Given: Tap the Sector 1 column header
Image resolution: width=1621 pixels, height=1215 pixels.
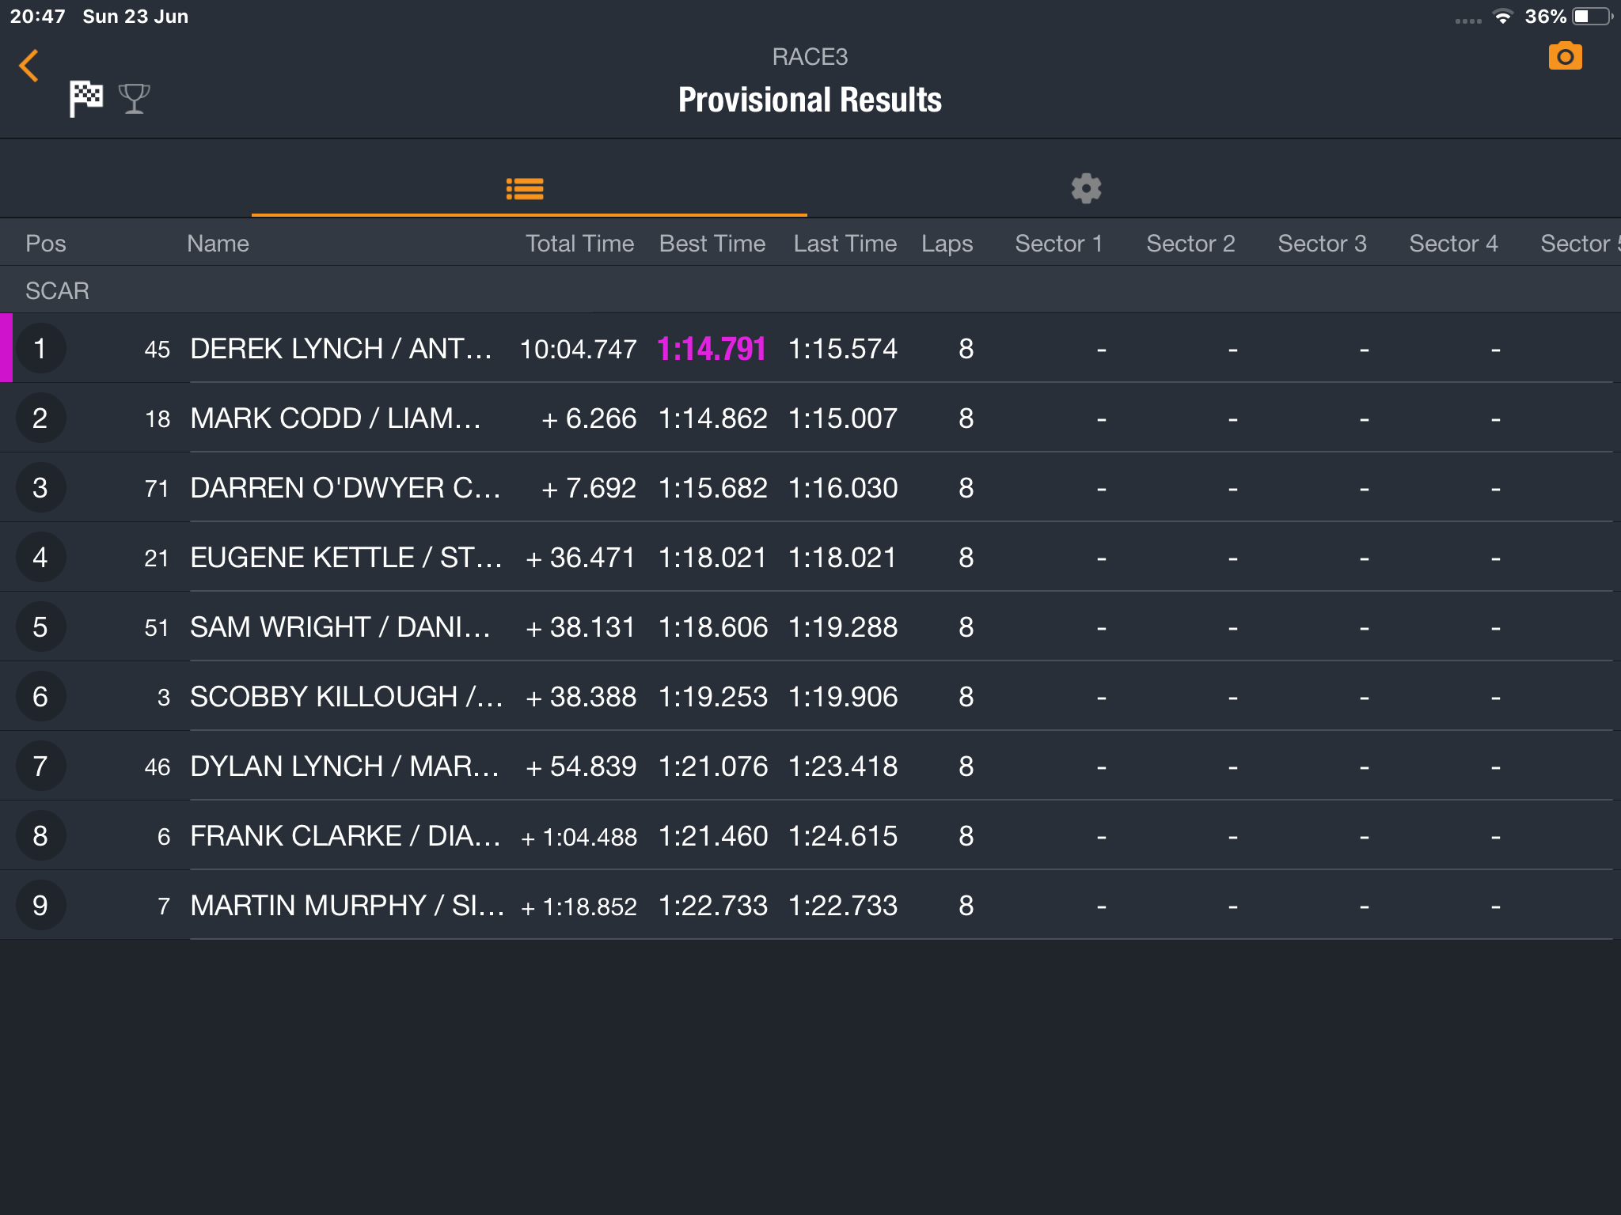Looking at the screenshot, I should (1058, 244).
